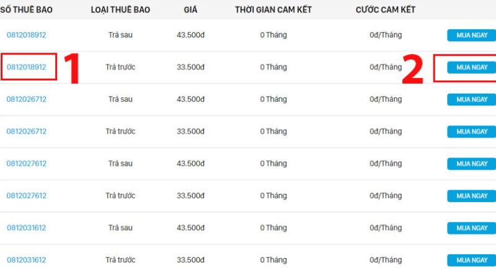Open number 0812018912 in the Trả sau row
This screenshot has width=496, height=279.
pyautogui.click(x=26, y=35)
